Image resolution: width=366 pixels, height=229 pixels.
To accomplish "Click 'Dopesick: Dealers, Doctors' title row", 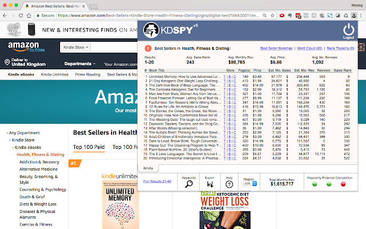I will click(185, 124).
